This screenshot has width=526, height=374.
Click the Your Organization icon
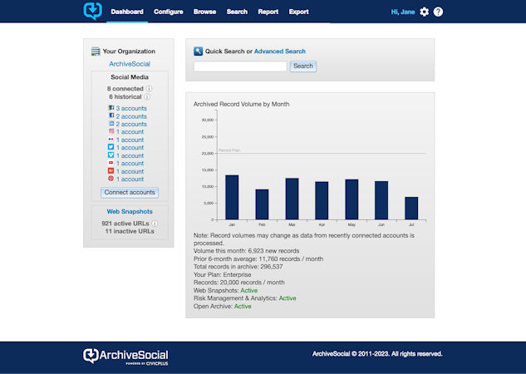(96, 52)
